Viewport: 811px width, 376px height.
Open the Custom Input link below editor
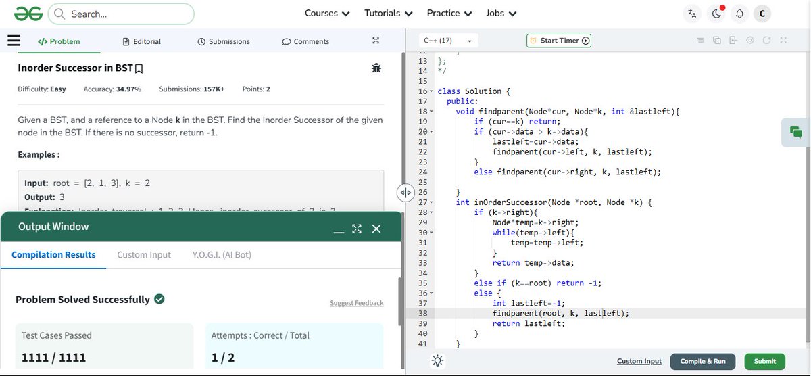639,361
